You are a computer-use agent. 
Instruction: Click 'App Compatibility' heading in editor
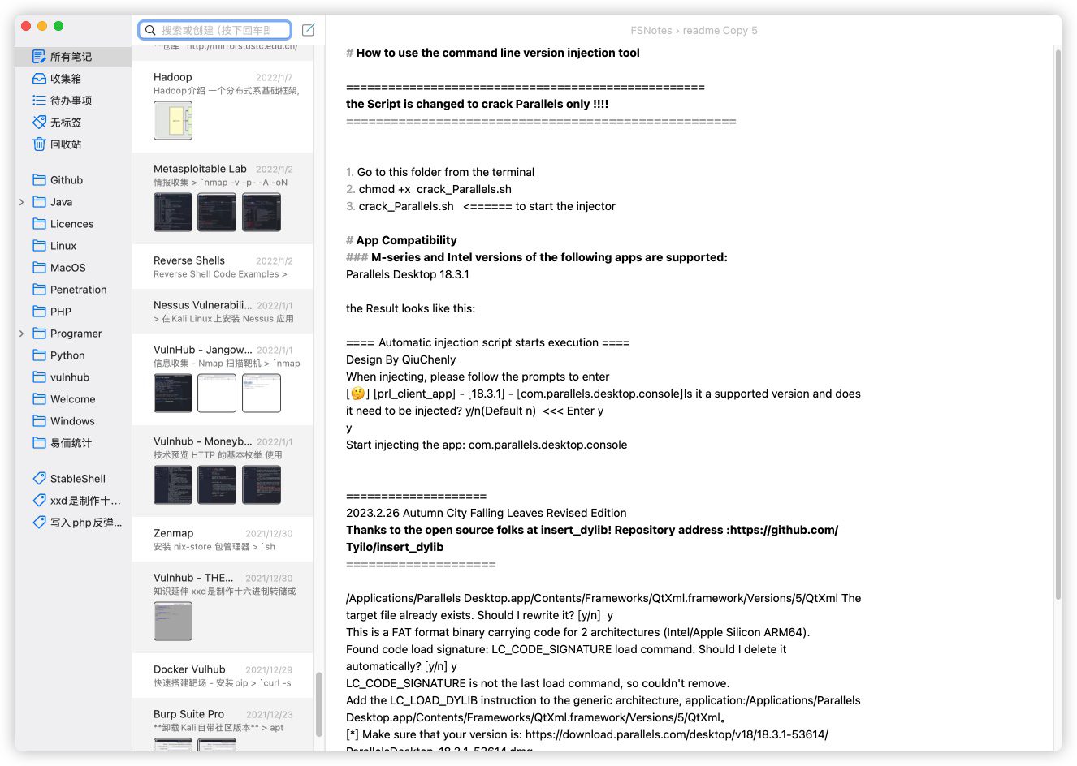point(406,240)
